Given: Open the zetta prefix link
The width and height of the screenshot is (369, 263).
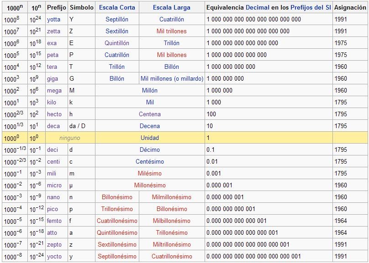Looking at the screenshot, I should [53, 31].
